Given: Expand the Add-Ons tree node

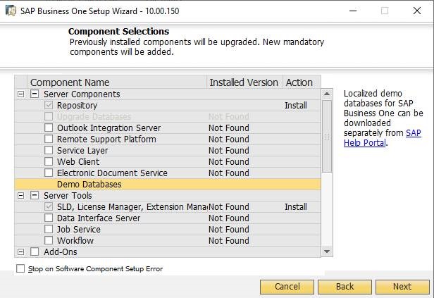Looking at the screenshot, I should 20,252.
